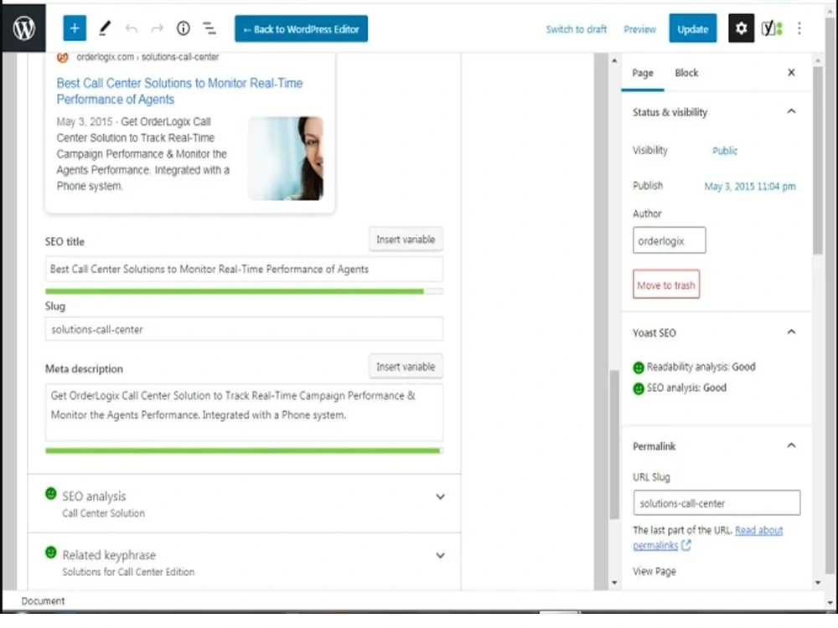Click the SEO title green progress bar

point(244,291)
